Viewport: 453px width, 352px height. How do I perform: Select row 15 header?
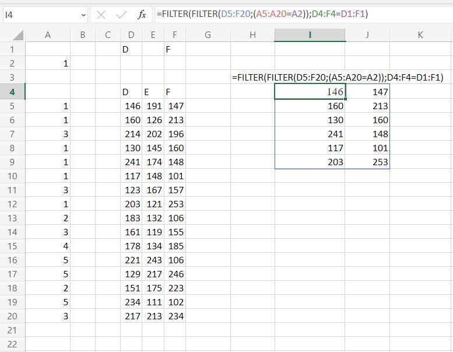[x=12, y=246]
